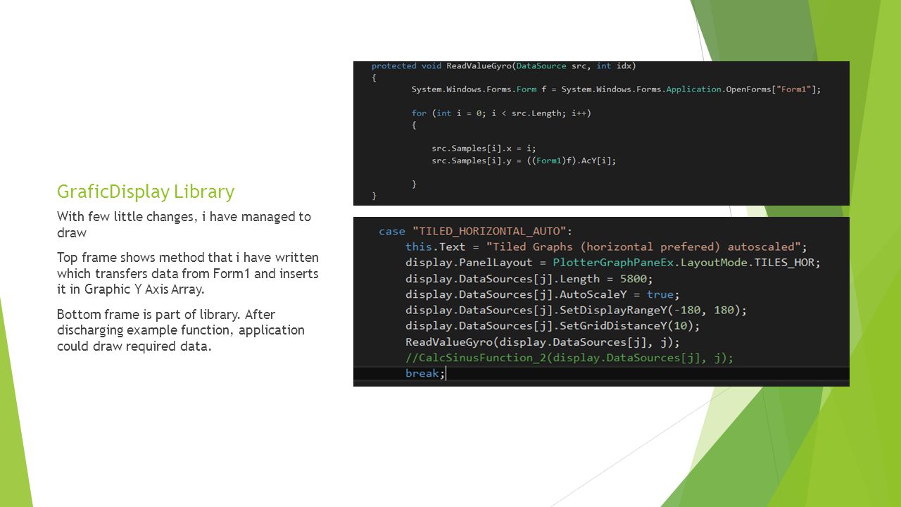Select the paragraph 'With few little changes'
The width and height of the screenshot is (901, 507).
pyautogui.click(x=184, y=224)
